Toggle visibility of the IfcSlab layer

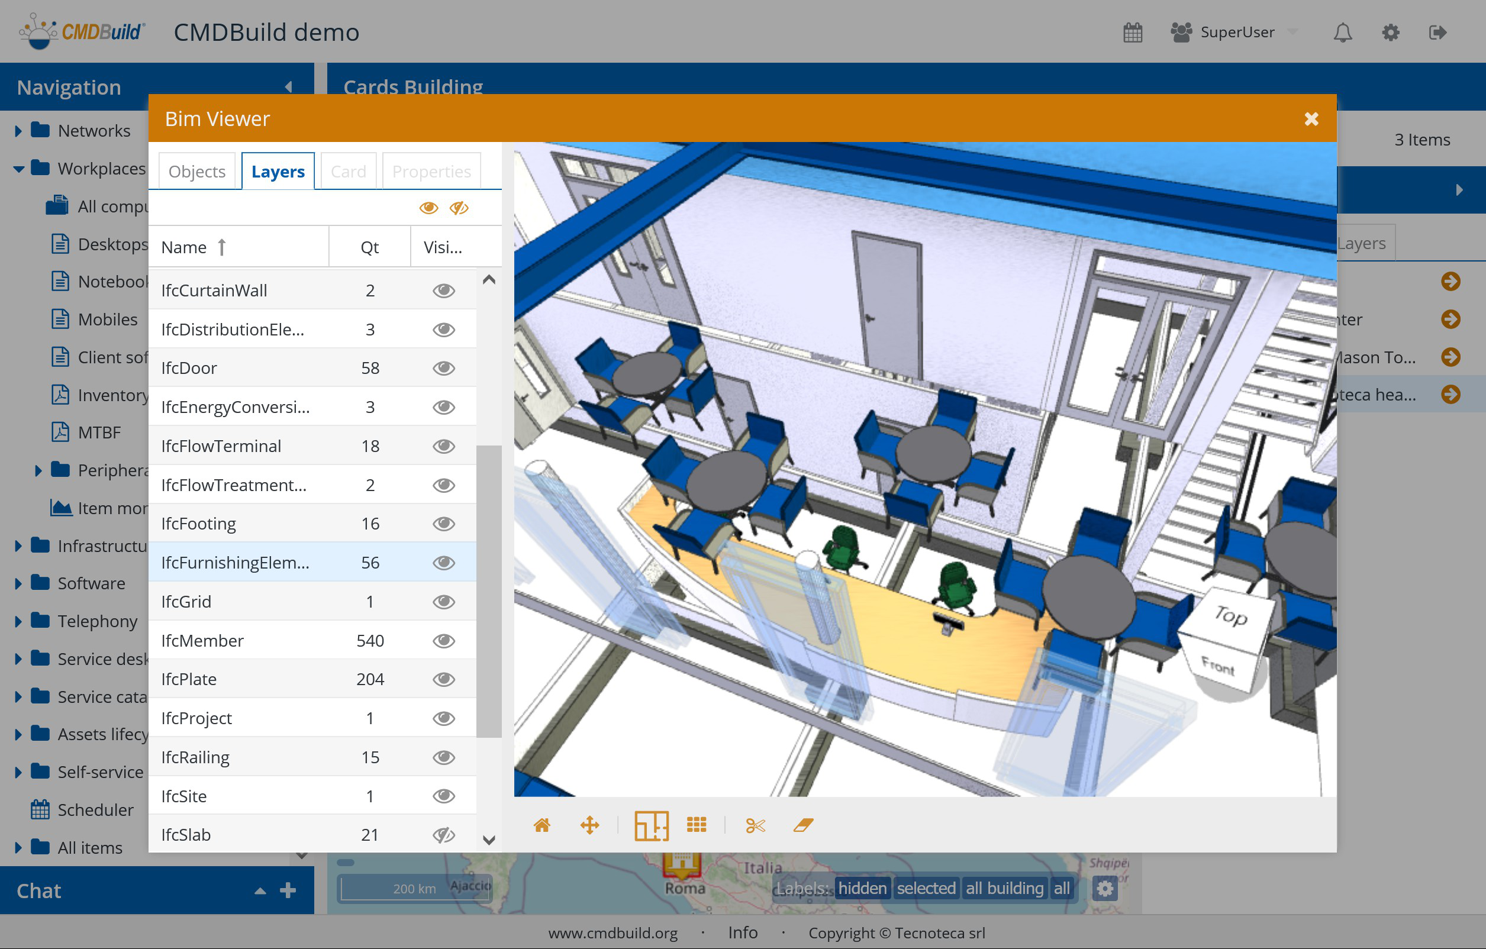[443, 834]
